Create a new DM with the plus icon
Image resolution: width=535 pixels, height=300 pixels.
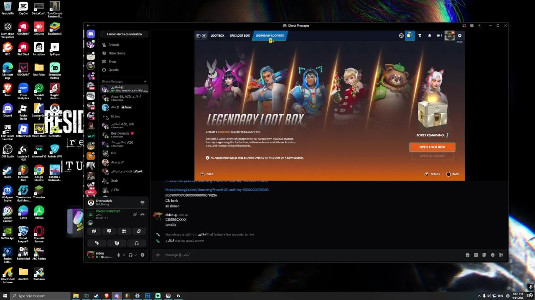tap(145, 81)
